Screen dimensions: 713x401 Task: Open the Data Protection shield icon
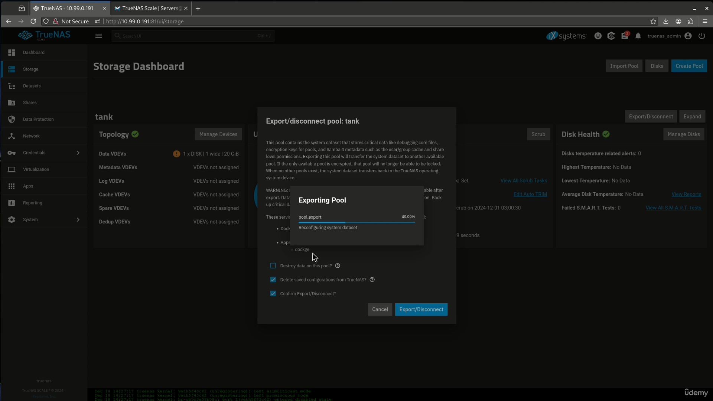pyautogui.click(x=12, y=119)
